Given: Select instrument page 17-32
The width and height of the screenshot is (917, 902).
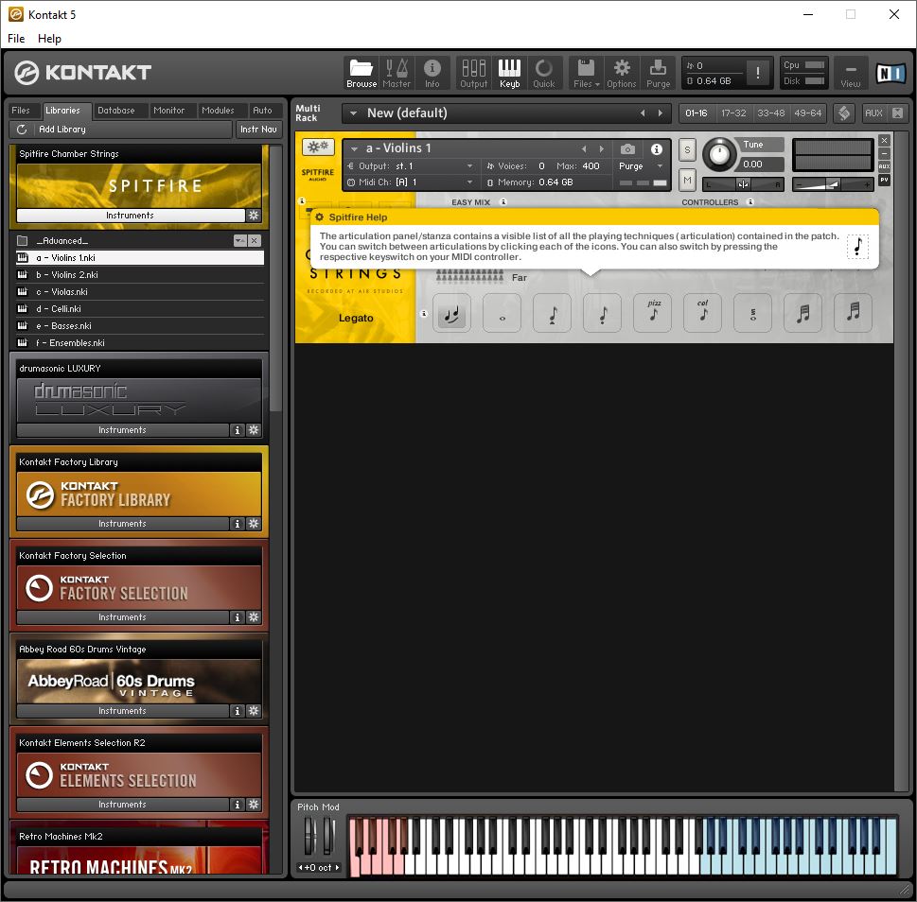Looking at the screenshot, I should [x=733, y=113].
